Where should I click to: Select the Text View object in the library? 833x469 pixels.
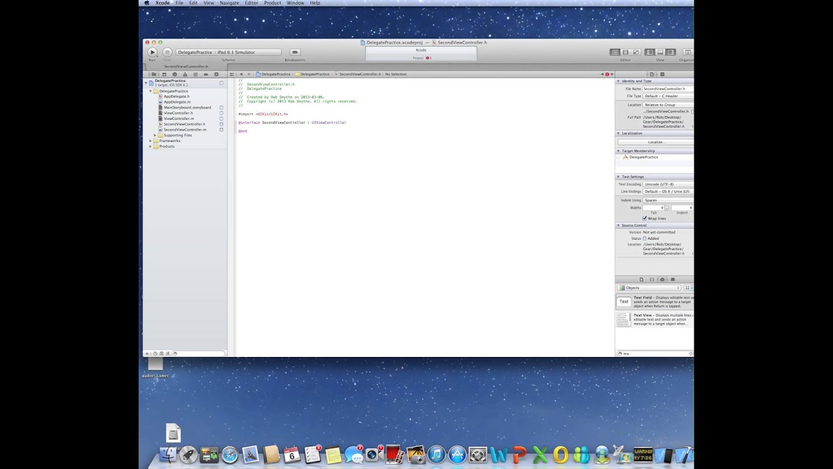[654, 319]
